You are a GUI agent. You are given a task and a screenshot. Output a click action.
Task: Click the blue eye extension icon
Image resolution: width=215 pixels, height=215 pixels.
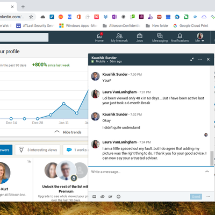pos(195,17)
